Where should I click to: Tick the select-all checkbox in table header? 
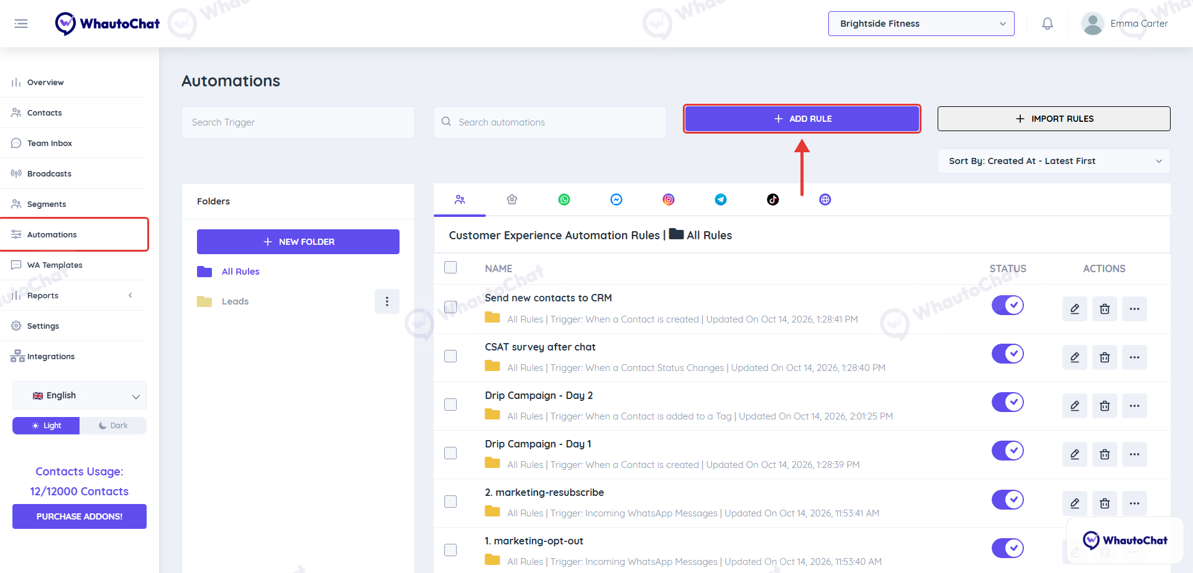(x=450, y=267)
